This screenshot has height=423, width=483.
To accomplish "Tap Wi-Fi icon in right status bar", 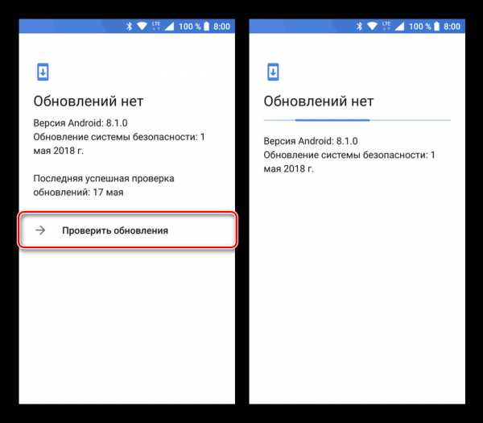I will (372, 27).
